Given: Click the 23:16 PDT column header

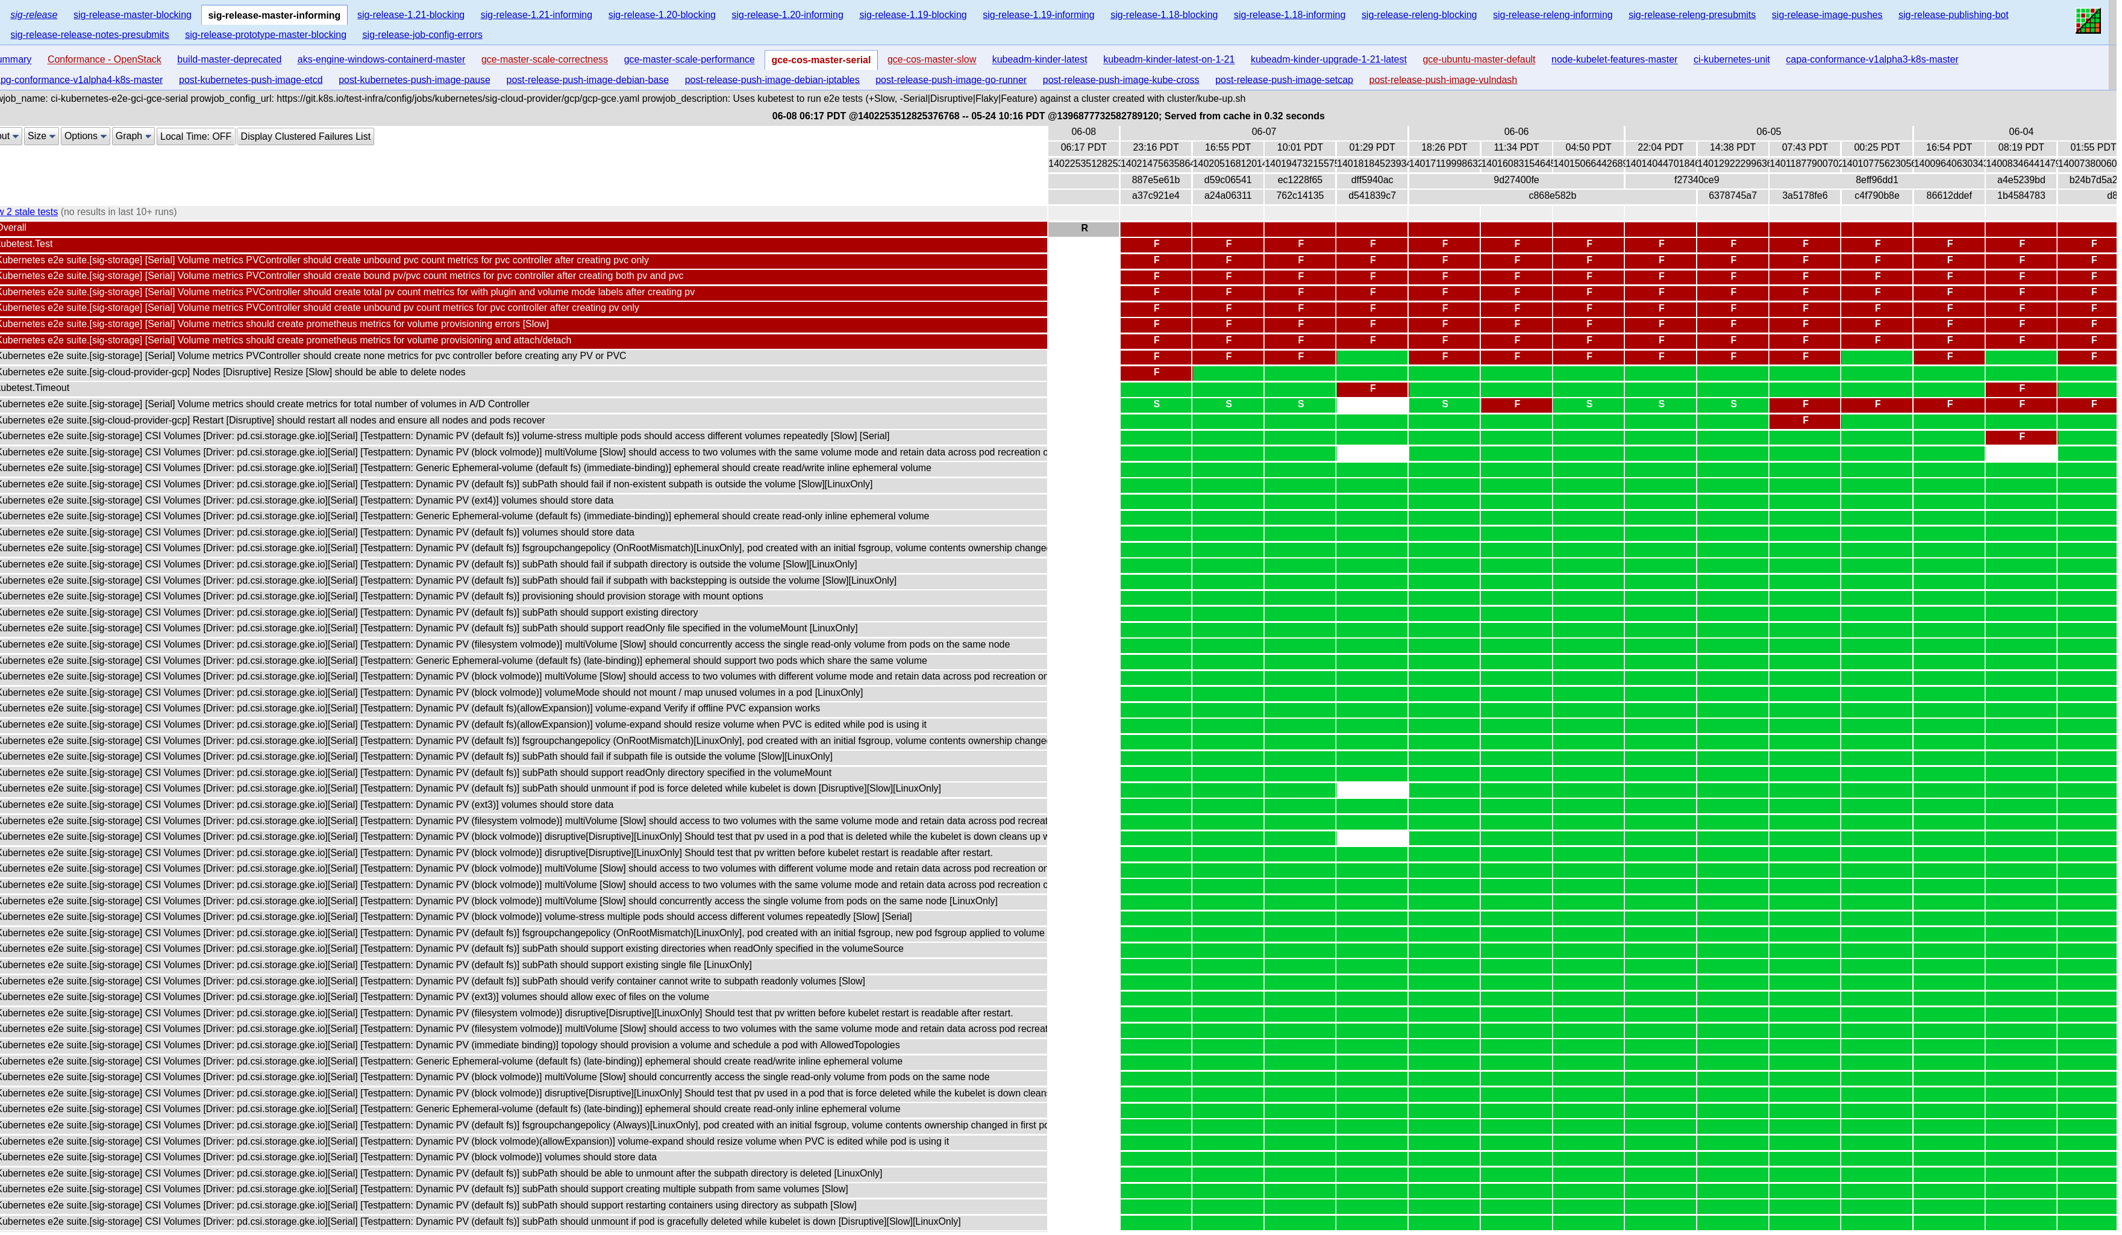Looking at the screenshot, I should pyautogui.click(x=1156, y=148).
